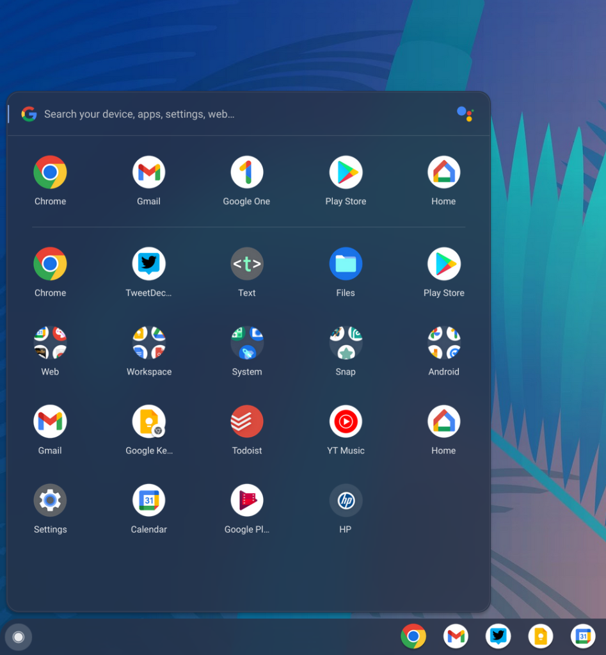606x655 pixels.
Task: Open the Todoist app
Action: point(247,421)
